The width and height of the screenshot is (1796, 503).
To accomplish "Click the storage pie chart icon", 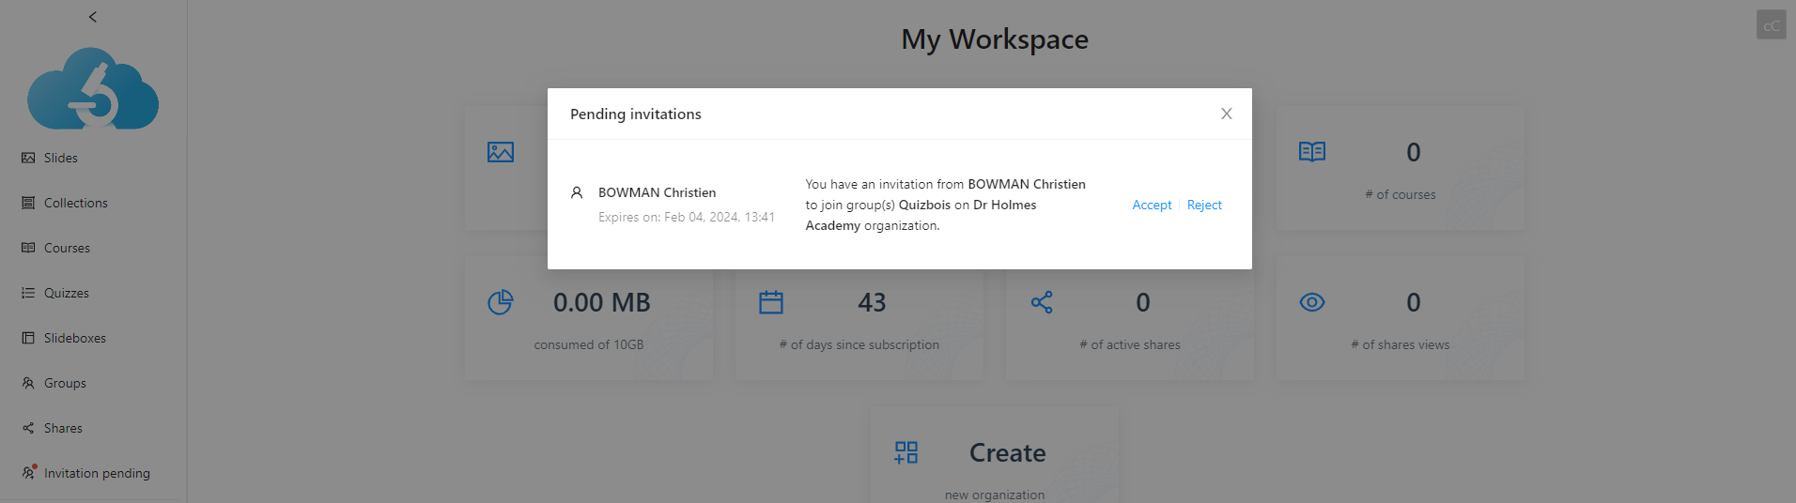I will pos(501,302).
